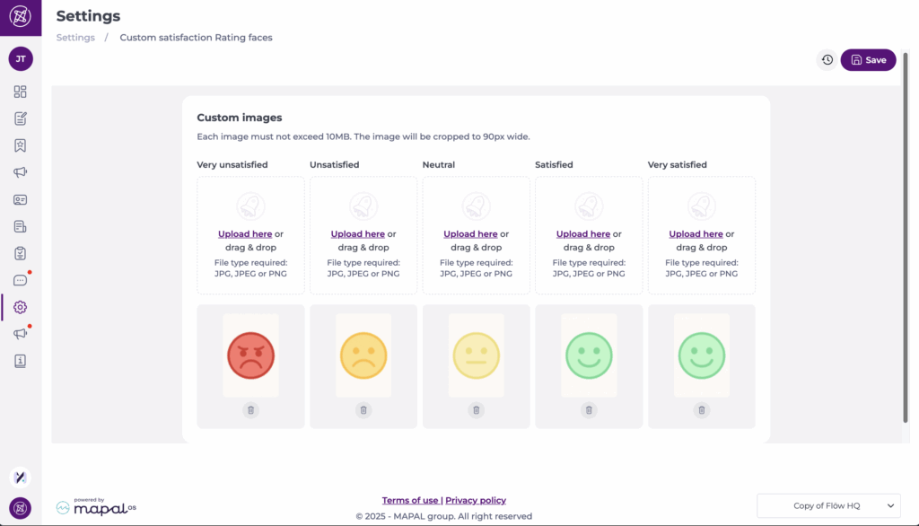919x526 pixels.
Task: Delete the Very unsatisfied angry face image
Action: (x=250, y=410)
